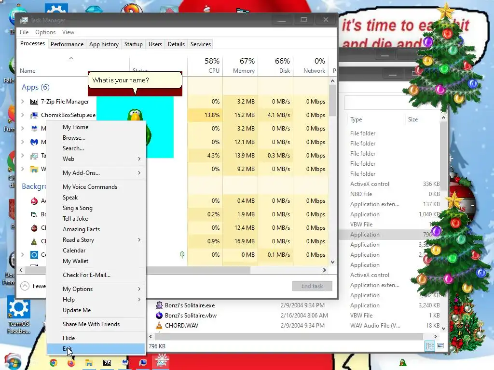This screenshot has width=494, height=370.
Task: Click the Start button with Santa hat
Action: (x=13, y=362)
